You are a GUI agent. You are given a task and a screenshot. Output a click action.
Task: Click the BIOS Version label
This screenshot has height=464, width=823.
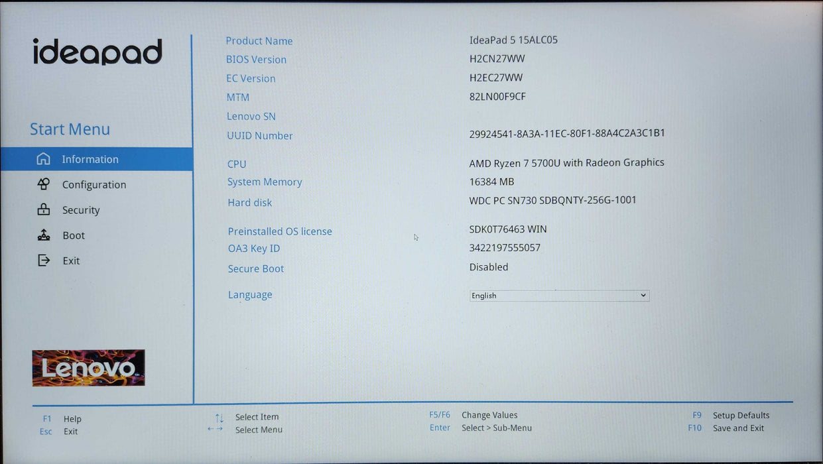[256, 60]
